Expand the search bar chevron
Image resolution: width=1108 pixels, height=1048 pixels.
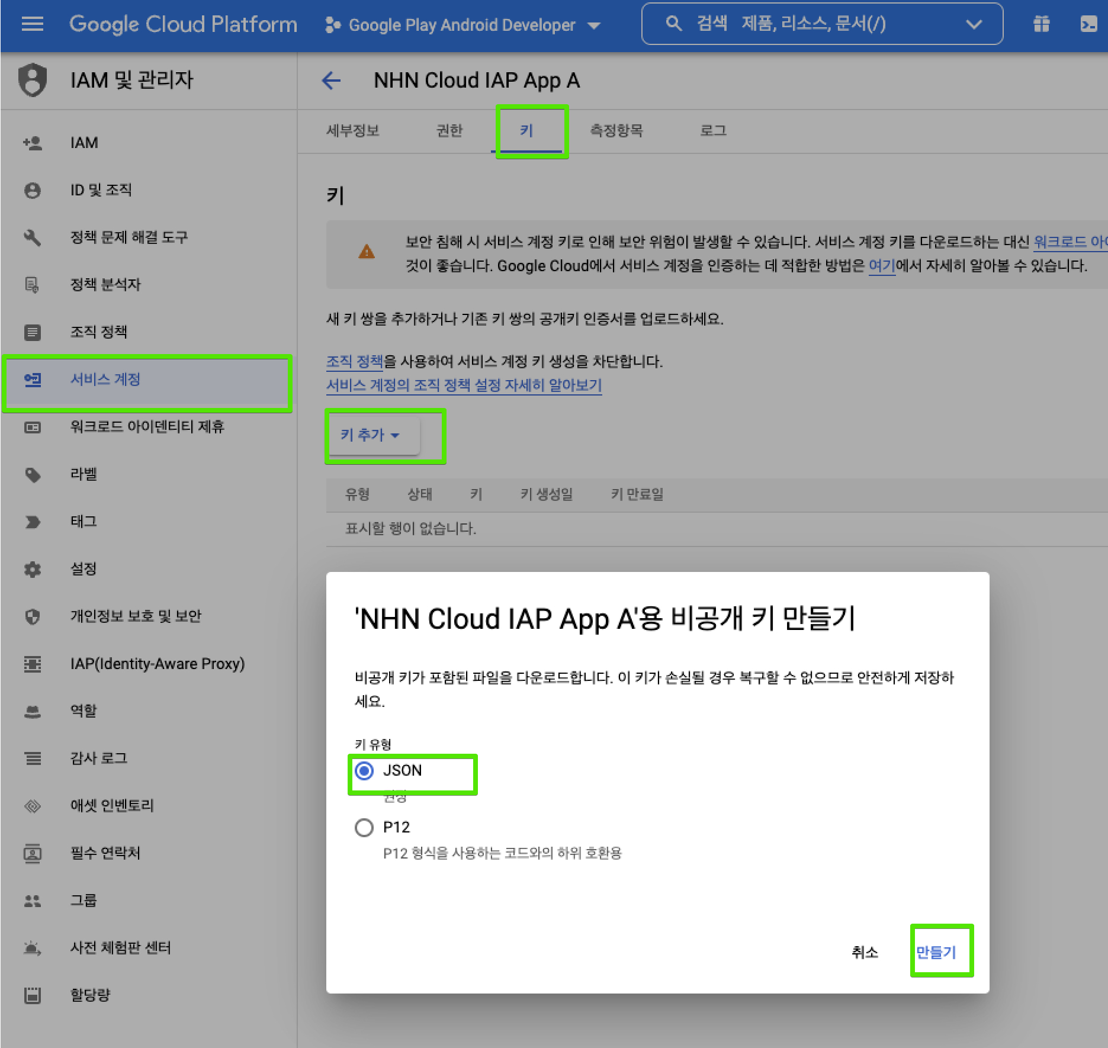coord(974,24)
